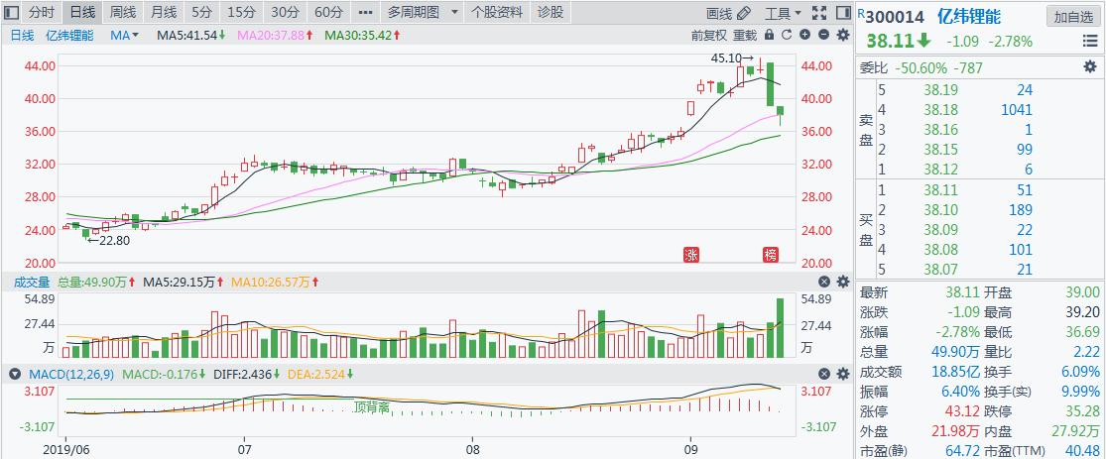The width and height of the screenshot is (1106, 459).
Task: Click the 亿纬锂能 label in the chart header
Action: pyautogui.click(x=69, y=35)
